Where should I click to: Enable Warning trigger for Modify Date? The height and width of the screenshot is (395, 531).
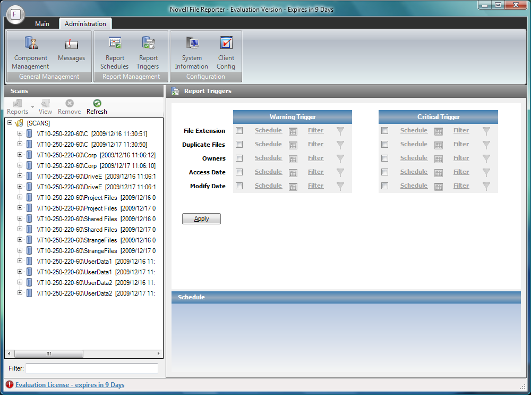[x=239, y=186]
